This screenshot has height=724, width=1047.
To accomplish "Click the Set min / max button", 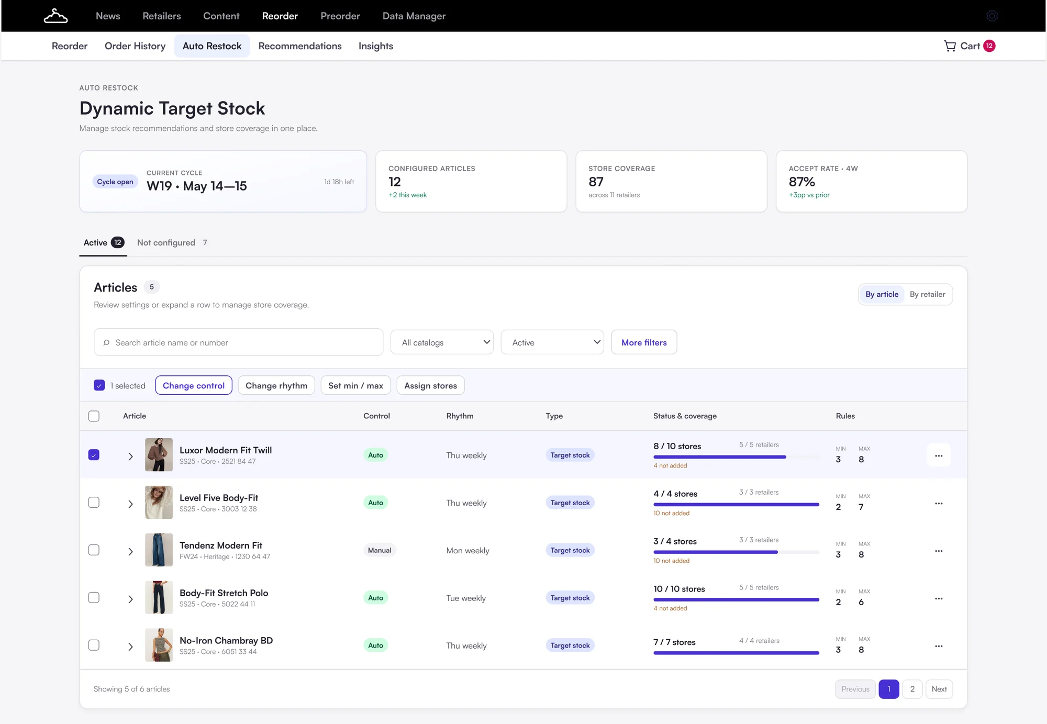I will (356, 386).
